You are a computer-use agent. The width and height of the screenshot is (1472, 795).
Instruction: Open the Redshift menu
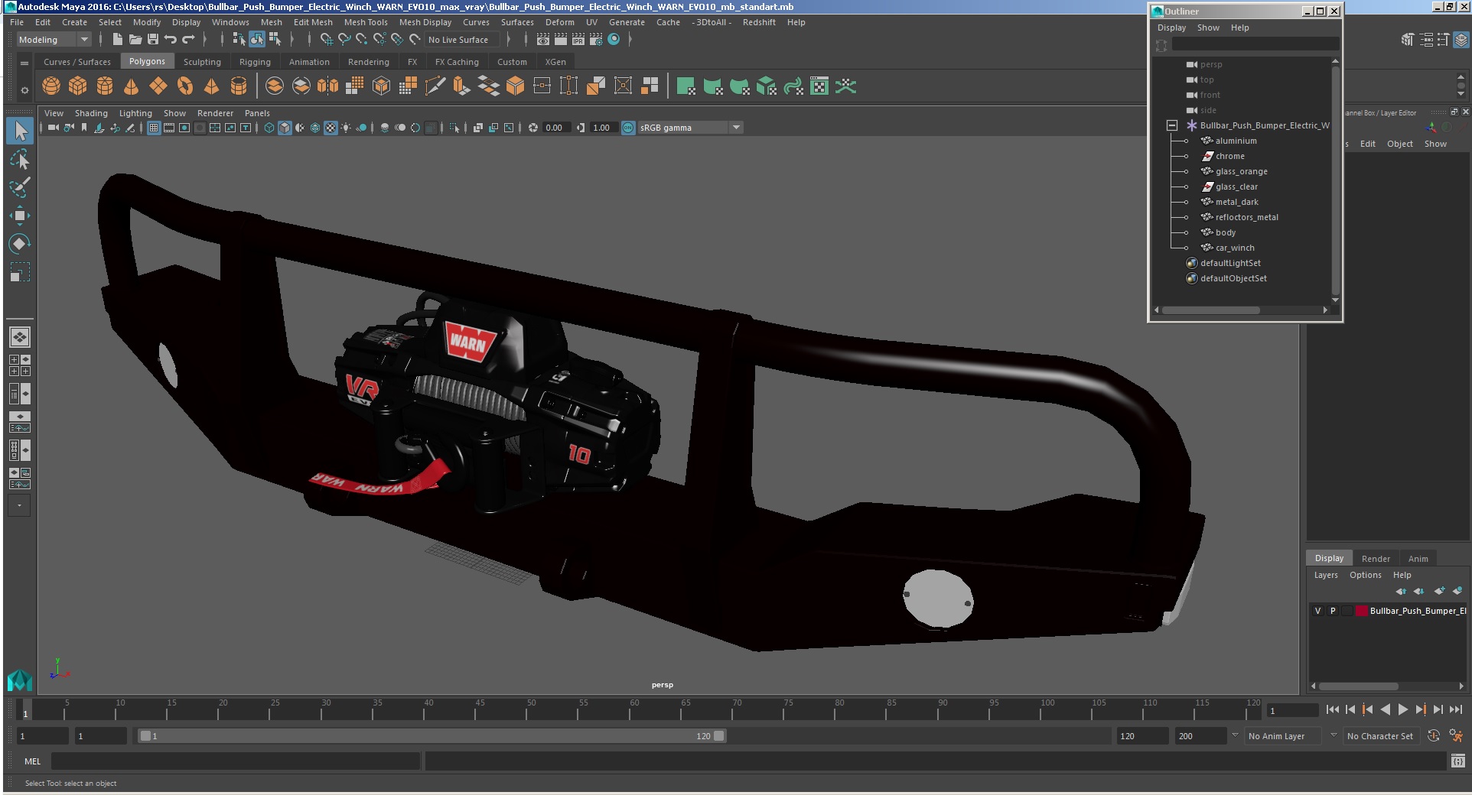759,22
